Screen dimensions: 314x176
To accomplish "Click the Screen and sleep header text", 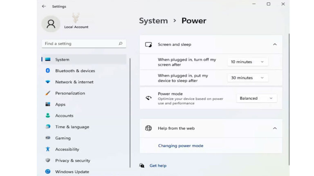I will point(175,44).
